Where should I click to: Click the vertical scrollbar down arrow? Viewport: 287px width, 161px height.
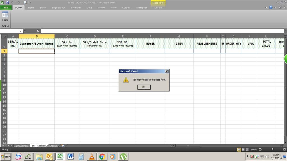285,142
